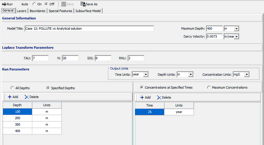Select the All Depths option
This screenshot has width=264, height=145.
tap(12, 88)
